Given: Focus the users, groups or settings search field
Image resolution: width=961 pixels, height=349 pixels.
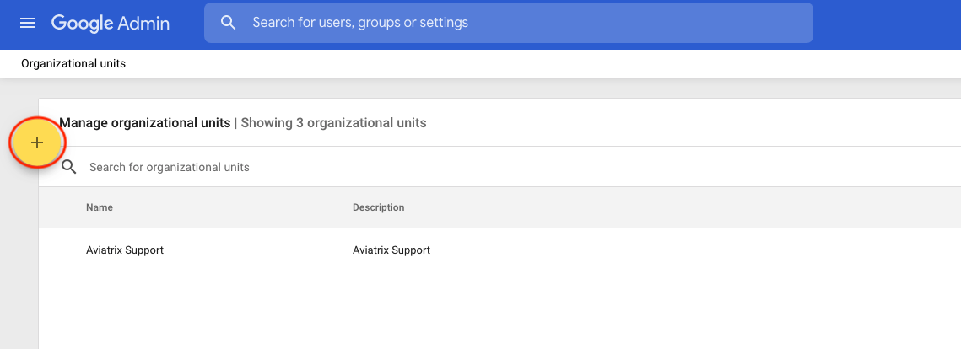Looking at the screenshot, I should (x=509, y=23).
